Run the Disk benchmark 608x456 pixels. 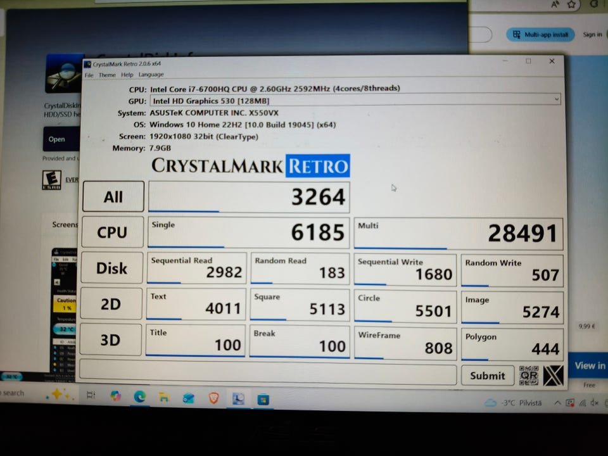[111, 268]
